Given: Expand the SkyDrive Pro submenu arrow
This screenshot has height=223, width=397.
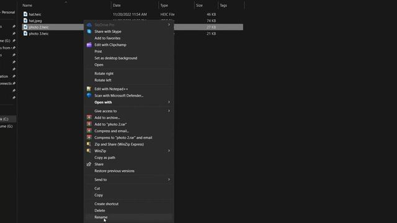Looking at the screenshot, I should pos(169,25).
